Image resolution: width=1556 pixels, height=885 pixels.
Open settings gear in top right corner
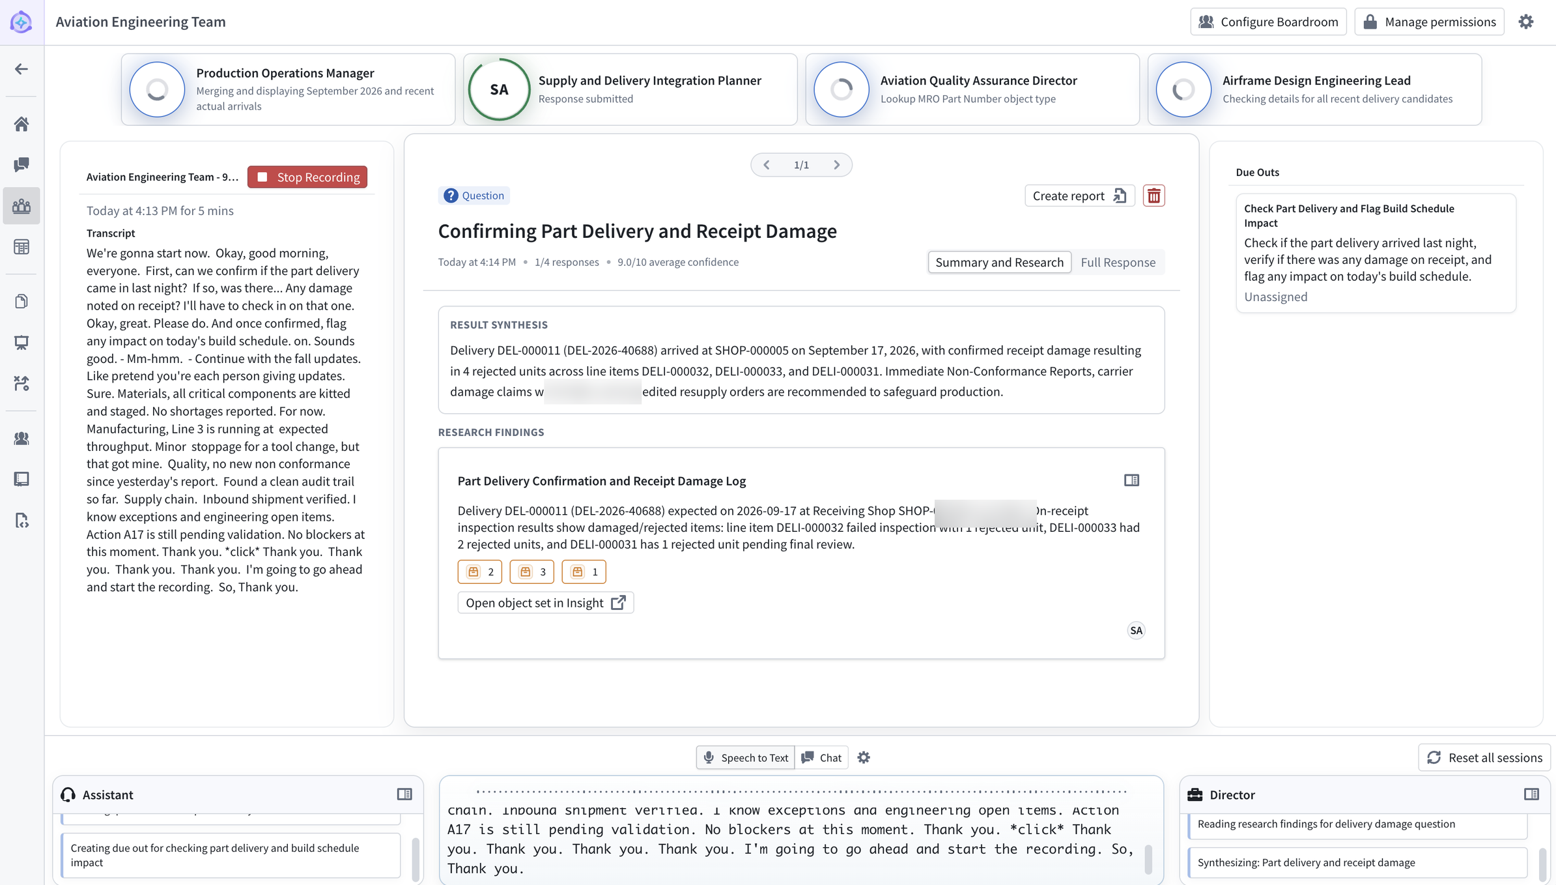[x=1526, y=22]
